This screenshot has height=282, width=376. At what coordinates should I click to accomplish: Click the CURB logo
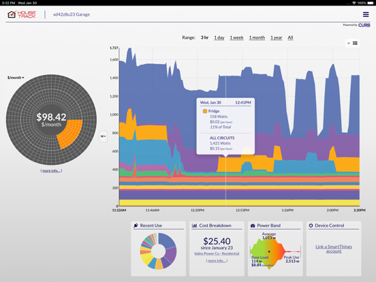tap(364, 25)
